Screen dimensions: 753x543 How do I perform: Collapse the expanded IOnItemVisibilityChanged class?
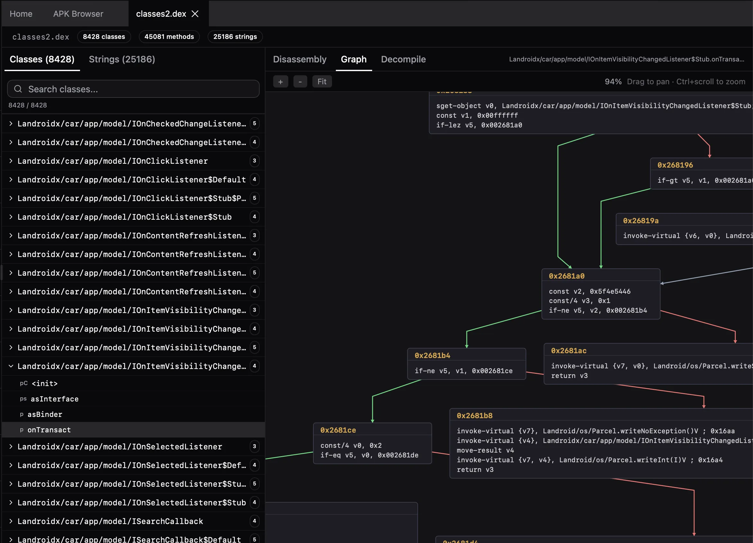[x=11, y=366]
